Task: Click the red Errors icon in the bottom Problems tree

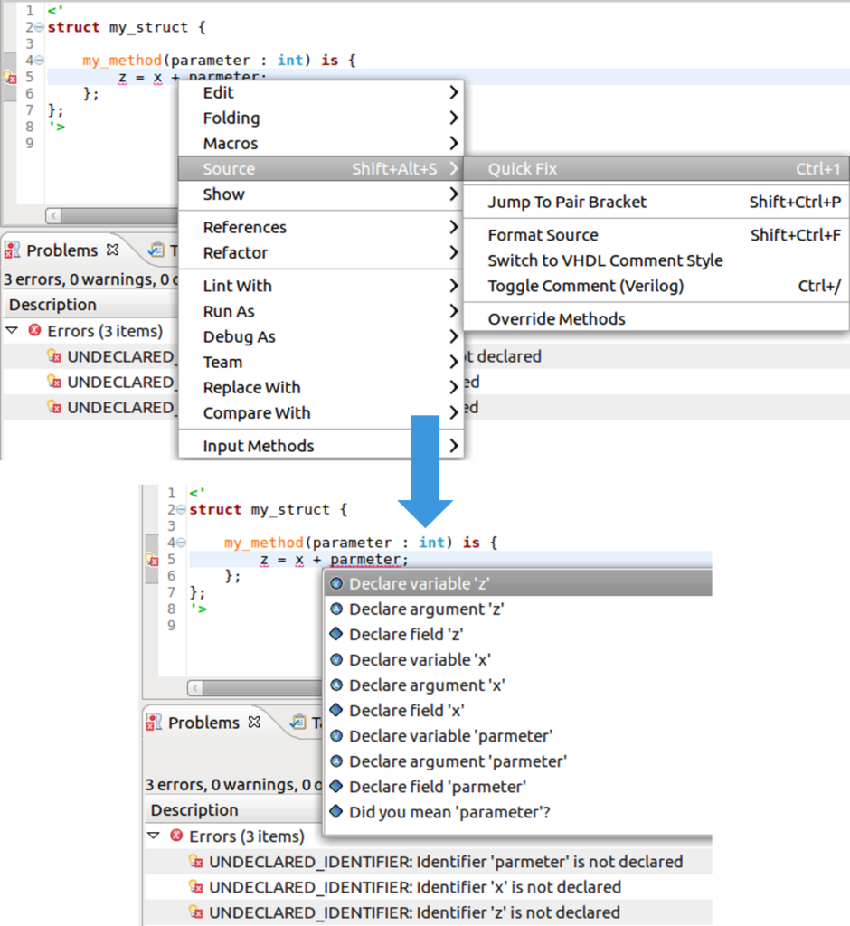Action: point(176,836)
